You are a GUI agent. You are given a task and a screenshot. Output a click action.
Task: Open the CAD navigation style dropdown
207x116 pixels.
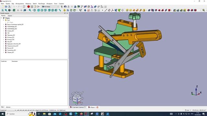(188, 110)
